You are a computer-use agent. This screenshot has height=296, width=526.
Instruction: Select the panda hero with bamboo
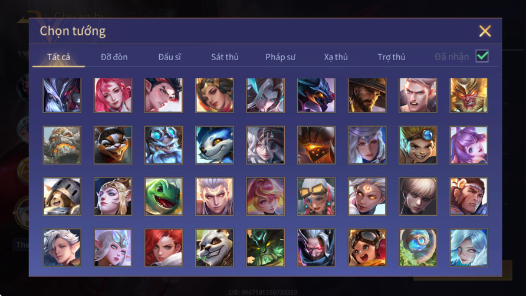(215, 248)
